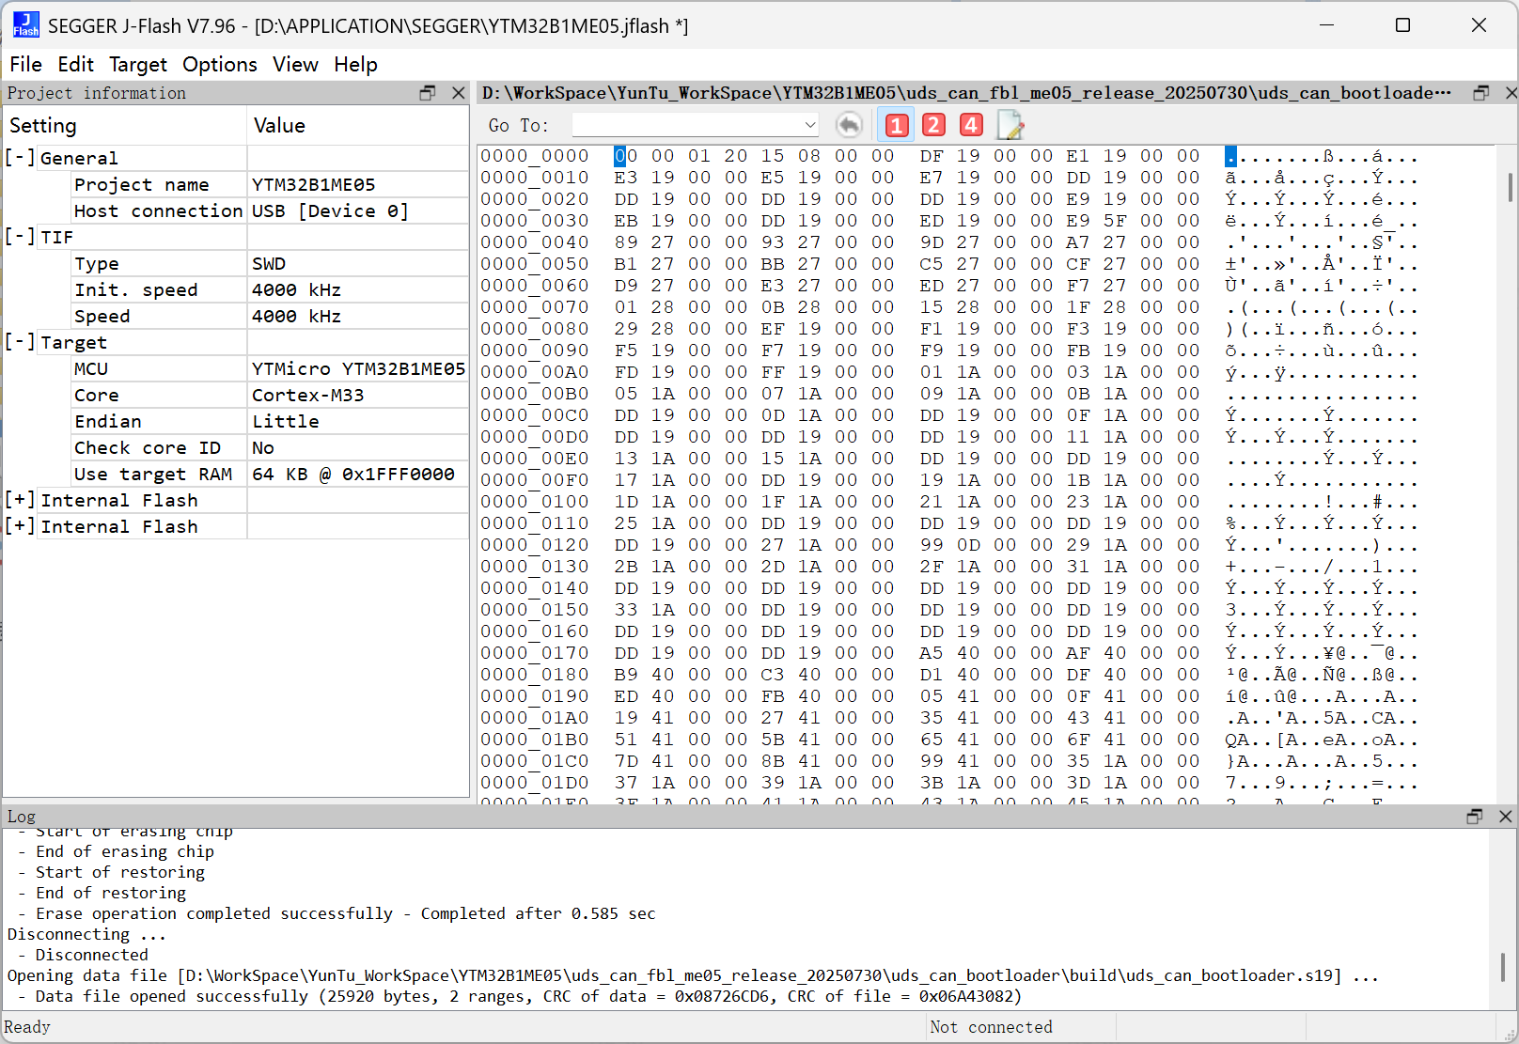Image resolution: width=1519 pixels, height=1044 pixels.
Task: Click the edit data notepad icon
Action: (1010, 125)
